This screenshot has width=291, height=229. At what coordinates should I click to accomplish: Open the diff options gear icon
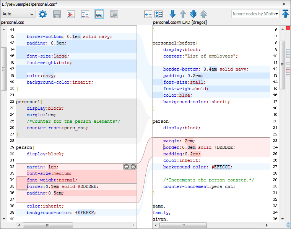pos(43,14)
